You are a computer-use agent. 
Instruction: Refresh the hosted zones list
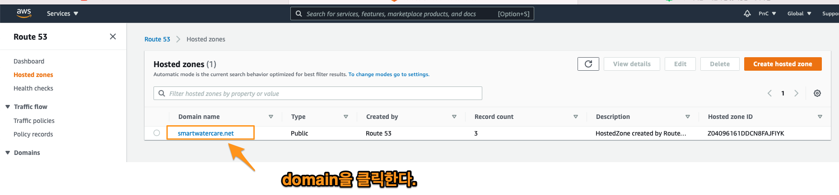tap(588, 64)
